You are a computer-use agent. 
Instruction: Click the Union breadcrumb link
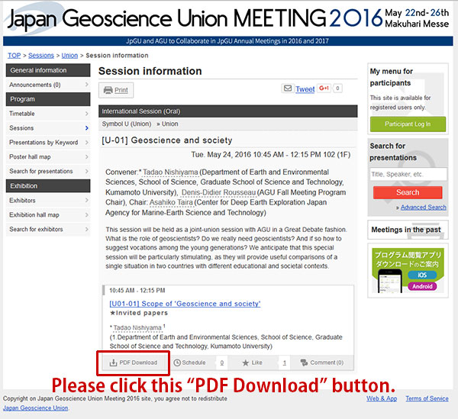coord(69,56)
